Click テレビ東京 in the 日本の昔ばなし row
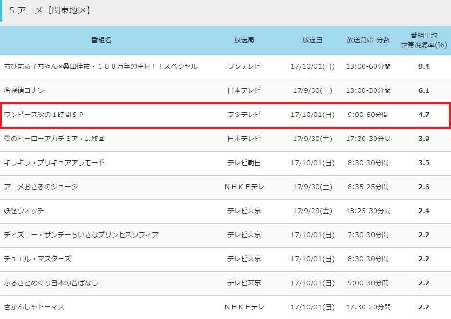The image size is (451, 319). pyautogui.click(x=244, y=283)
